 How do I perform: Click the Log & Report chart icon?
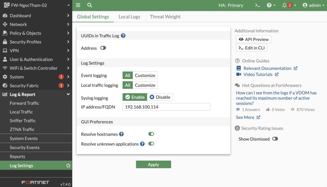pos(5,94)
